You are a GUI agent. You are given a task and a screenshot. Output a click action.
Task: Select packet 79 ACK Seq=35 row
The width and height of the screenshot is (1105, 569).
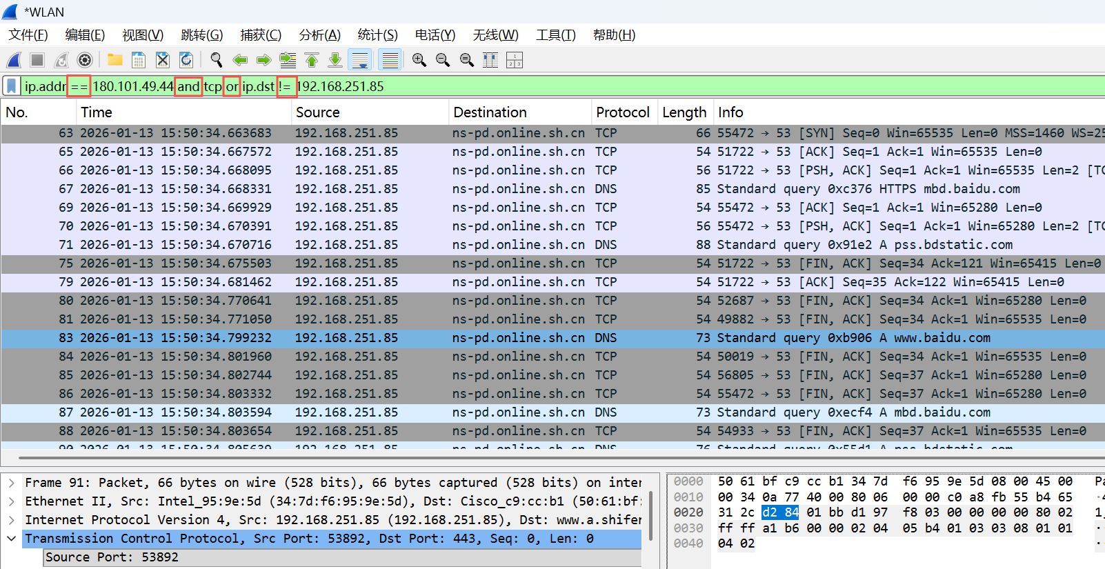point(552,282)
